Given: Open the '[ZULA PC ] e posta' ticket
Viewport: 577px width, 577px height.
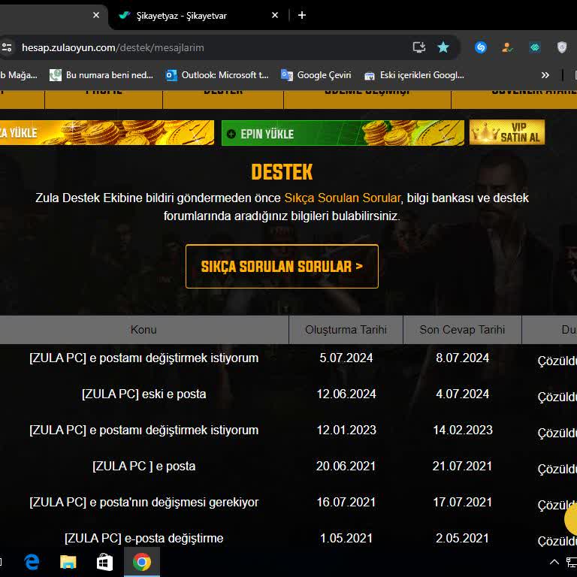Looking at the screenshot, I should pyautogui.click(x=144, y=467).
